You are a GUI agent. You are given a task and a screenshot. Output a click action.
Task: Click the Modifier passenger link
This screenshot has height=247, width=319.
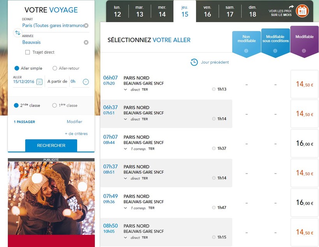coord(74,122)
